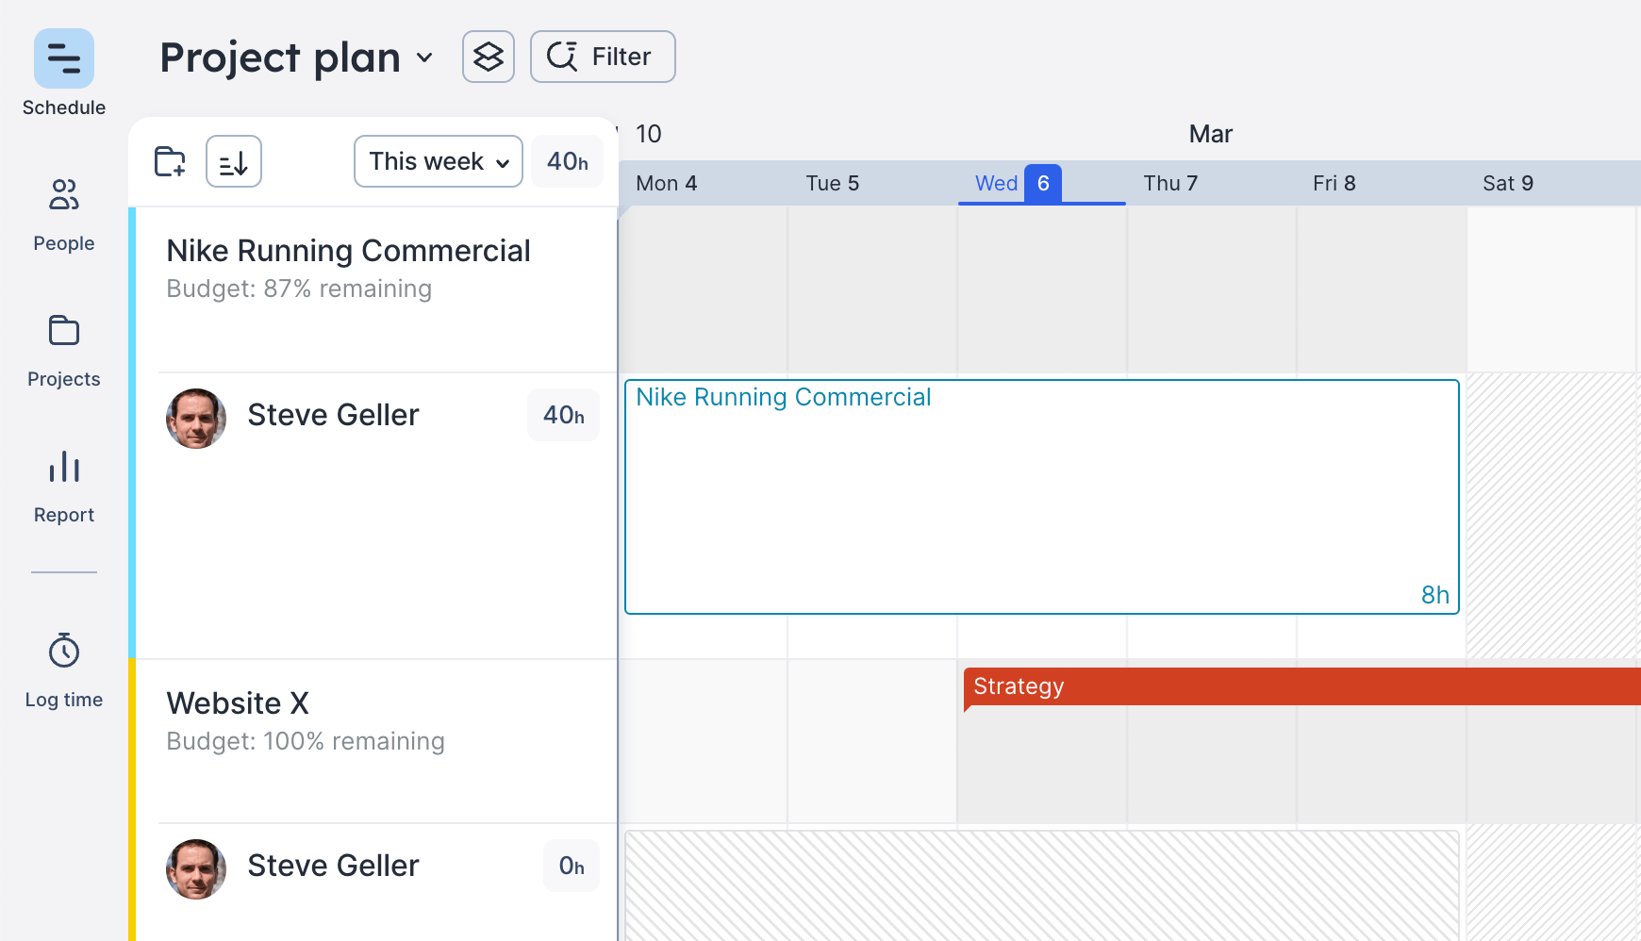This screenshot has height=941, width=1641.
Task: Click Steve Geller's 40h hours badge
Action: 564,415
